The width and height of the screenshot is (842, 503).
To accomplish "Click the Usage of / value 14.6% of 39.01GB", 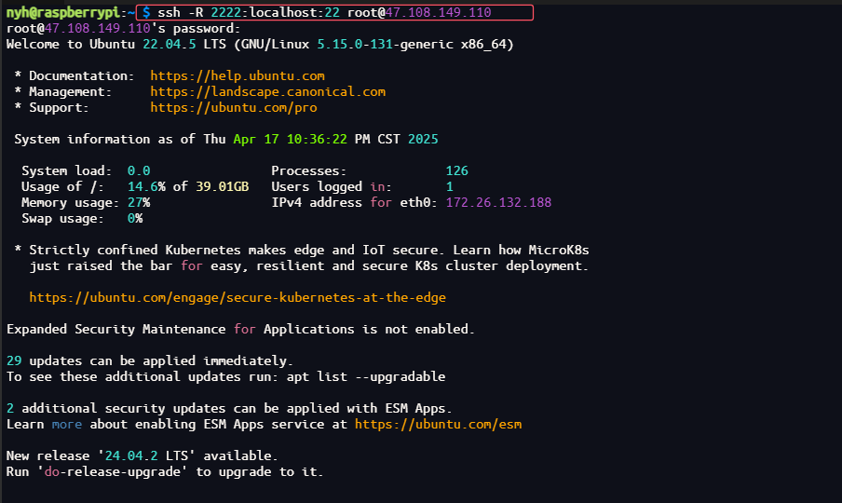I will [x=188, y=186].
